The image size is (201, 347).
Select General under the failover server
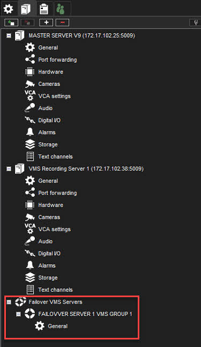51,326
